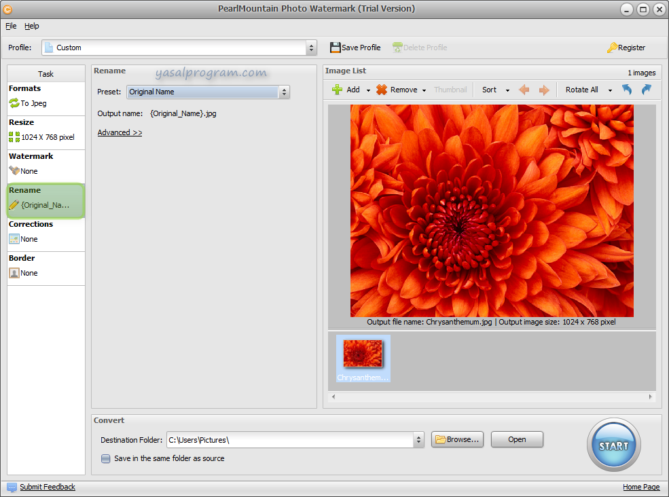Click the Save Profile floppy icon
The image size is (669, 497).
[336, 48]
